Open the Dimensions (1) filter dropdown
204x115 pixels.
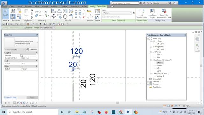pos(15,50)
